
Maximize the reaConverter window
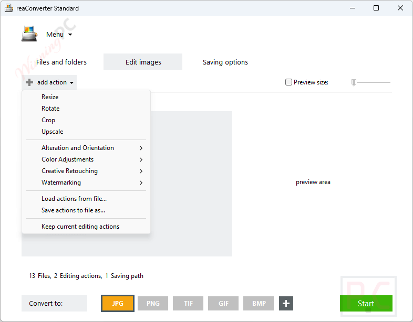coord(376,8)
